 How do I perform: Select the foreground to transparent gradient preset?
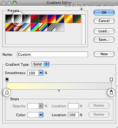tap(18, 19)
